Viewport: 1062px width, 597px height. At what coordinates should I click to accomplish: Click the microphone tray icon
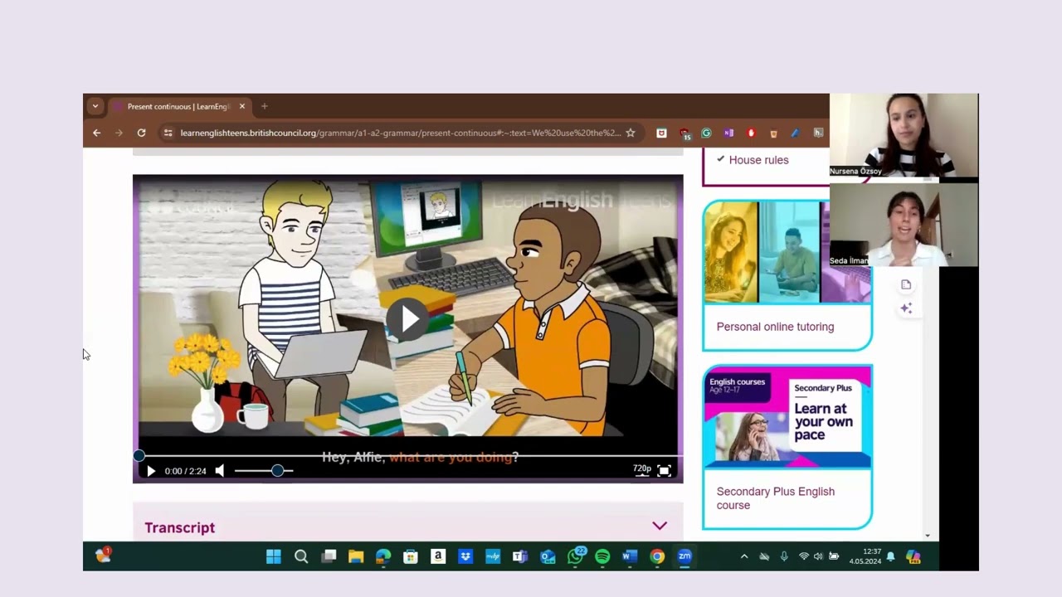coord(784,556)
